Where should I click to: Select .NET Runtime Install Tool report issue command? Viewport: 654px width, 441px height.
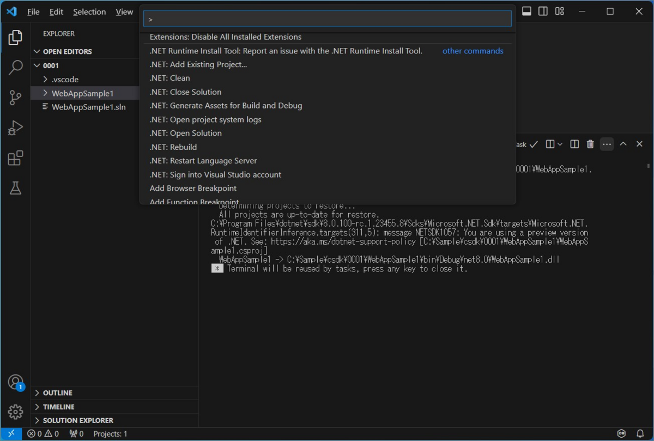point(328,51)
